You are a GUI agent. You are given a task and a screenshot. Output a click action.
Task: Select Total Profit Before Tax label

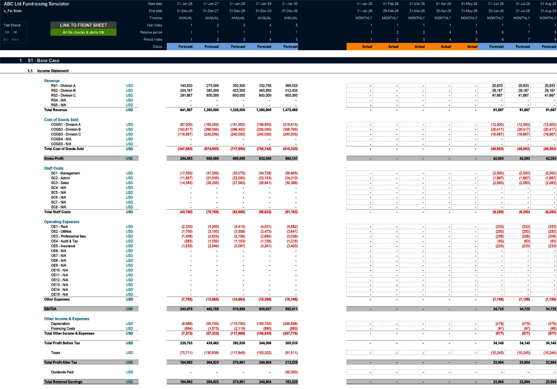click(62, 343)
